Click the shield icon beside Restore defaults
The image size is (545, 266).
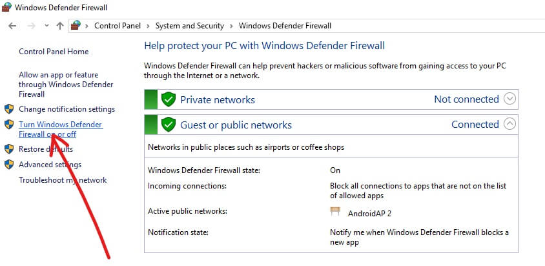point(9,149)
